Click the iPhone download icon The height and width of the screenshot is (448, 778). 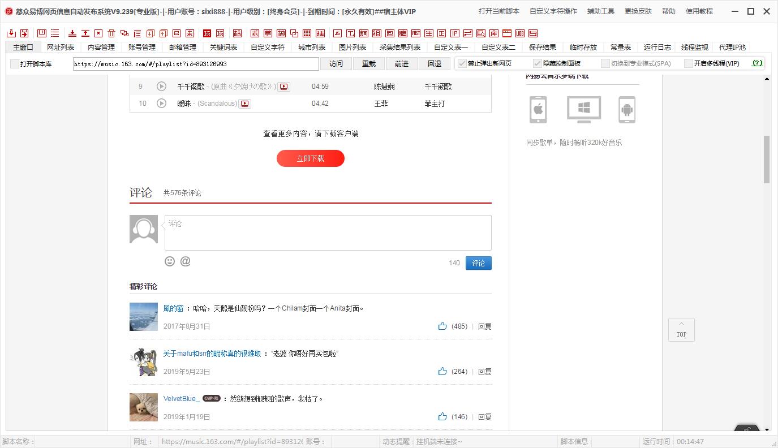(x=538, y=110)
